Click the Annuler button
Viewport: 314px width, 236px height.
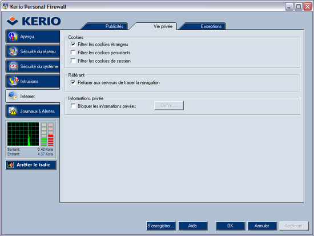tap(262, 226)
